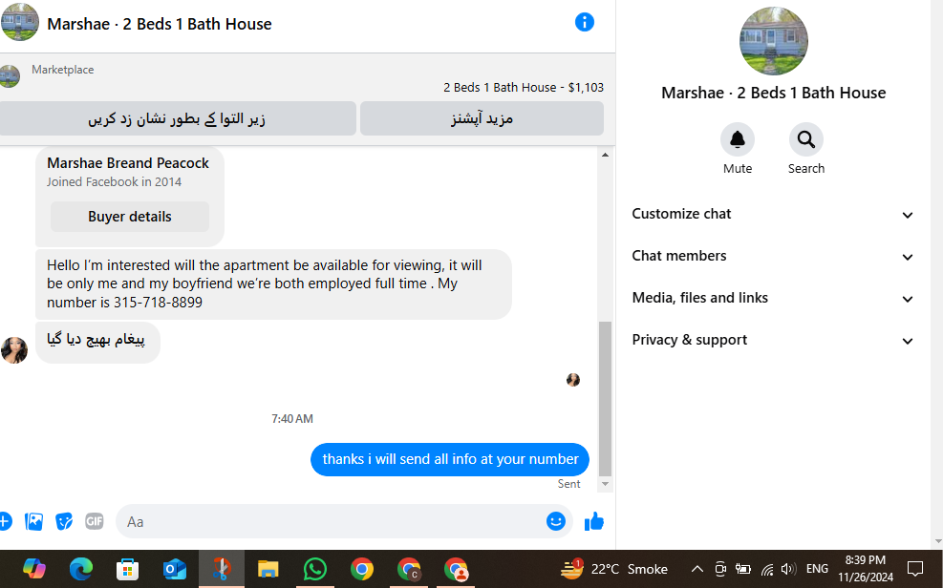Open the GIF picker
The height and width of the screenshot is (588, 943).
pyautogui.click(x=95, y=521)
